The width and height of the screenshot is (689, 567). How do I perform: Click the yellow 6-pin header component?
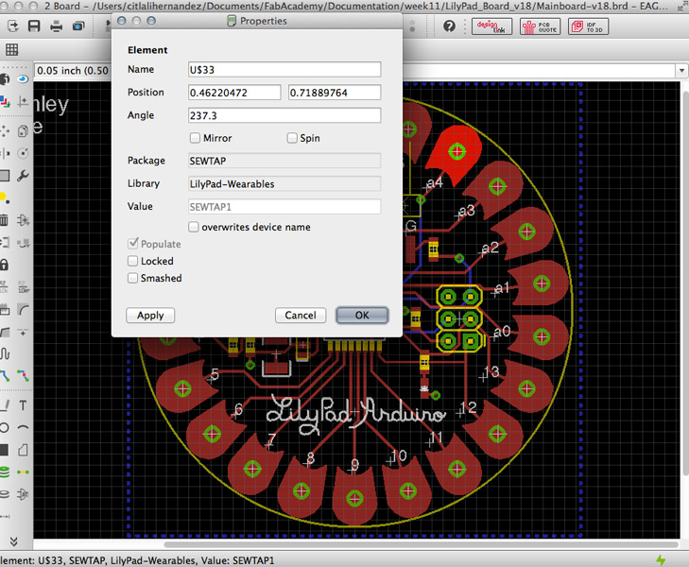(459, 318)
